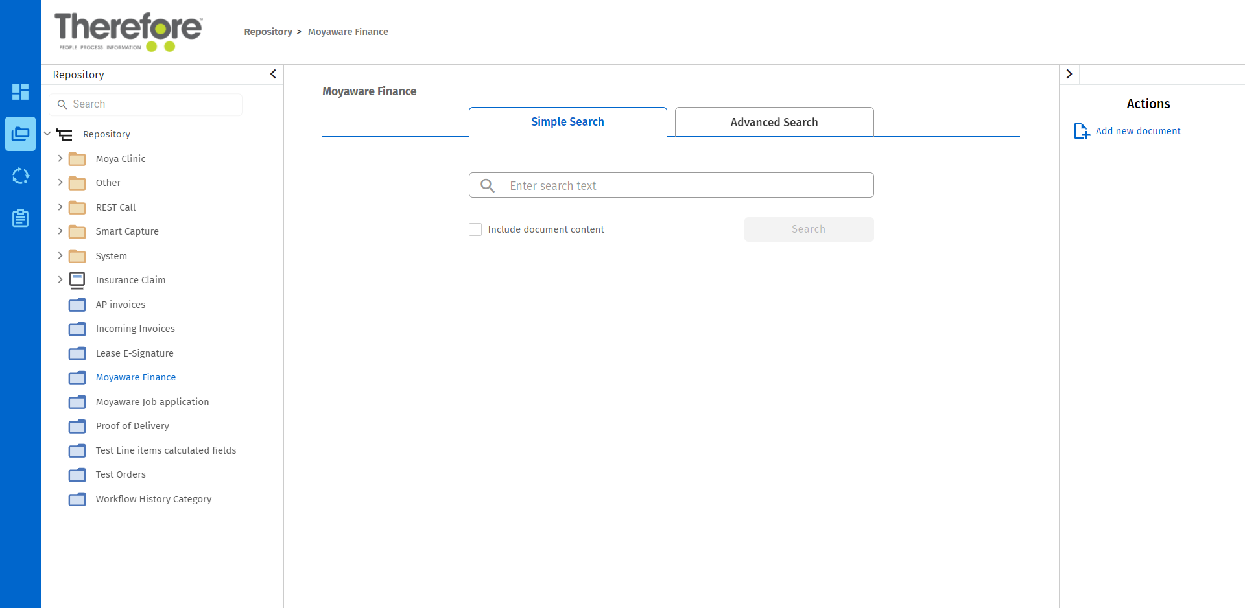The image size is (1245, 608).
Task: Click the AP invoices category icon
Action: [x=77, y=305]
